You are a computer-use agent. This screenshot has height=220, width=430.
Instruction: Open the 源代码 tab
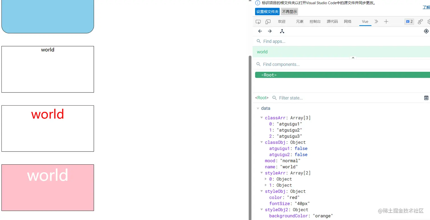(x=332, y=22)
